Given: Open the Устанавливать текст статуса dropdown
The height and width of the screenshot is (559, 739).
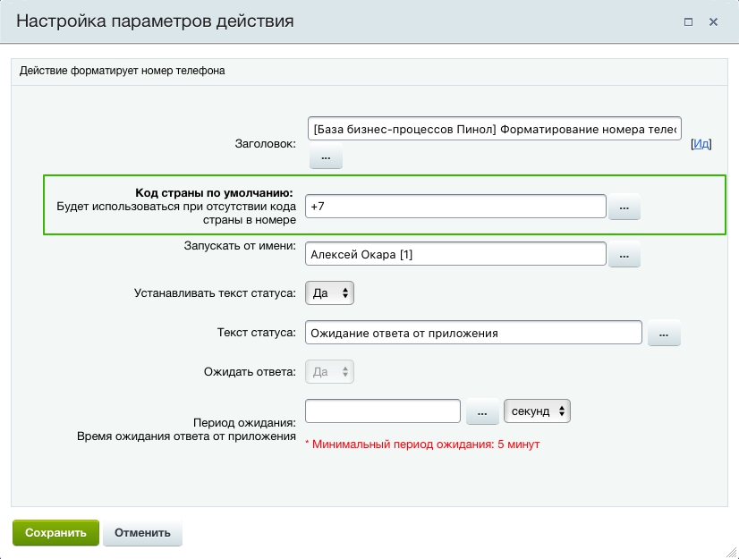Looking at the screenshot, I should click(x=330, y=292).
